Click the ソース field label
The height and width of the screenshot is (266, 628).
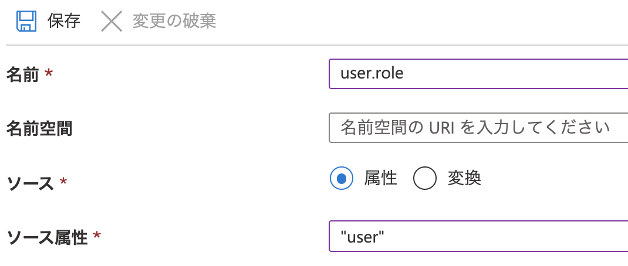pyautogui.click(x=30, y=183)
